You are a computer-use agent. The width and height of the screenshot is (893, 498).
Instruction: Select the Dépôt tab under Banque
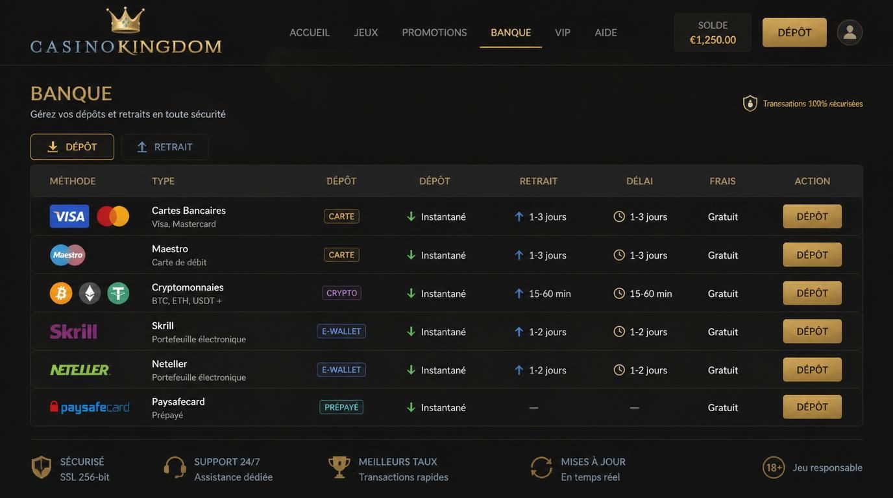(72, 147)
